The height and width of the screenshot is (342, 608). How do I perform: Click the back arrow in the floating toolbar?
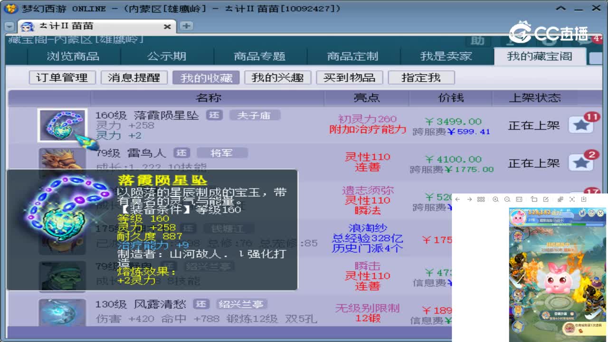[457, 199]
